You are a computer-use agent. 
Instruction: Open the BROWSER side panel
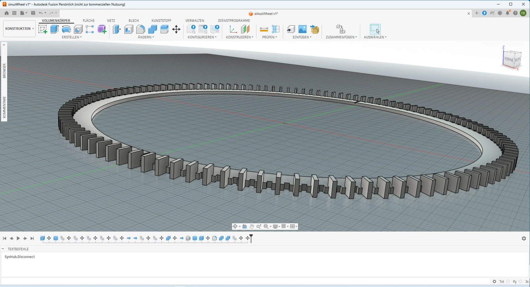4,71
